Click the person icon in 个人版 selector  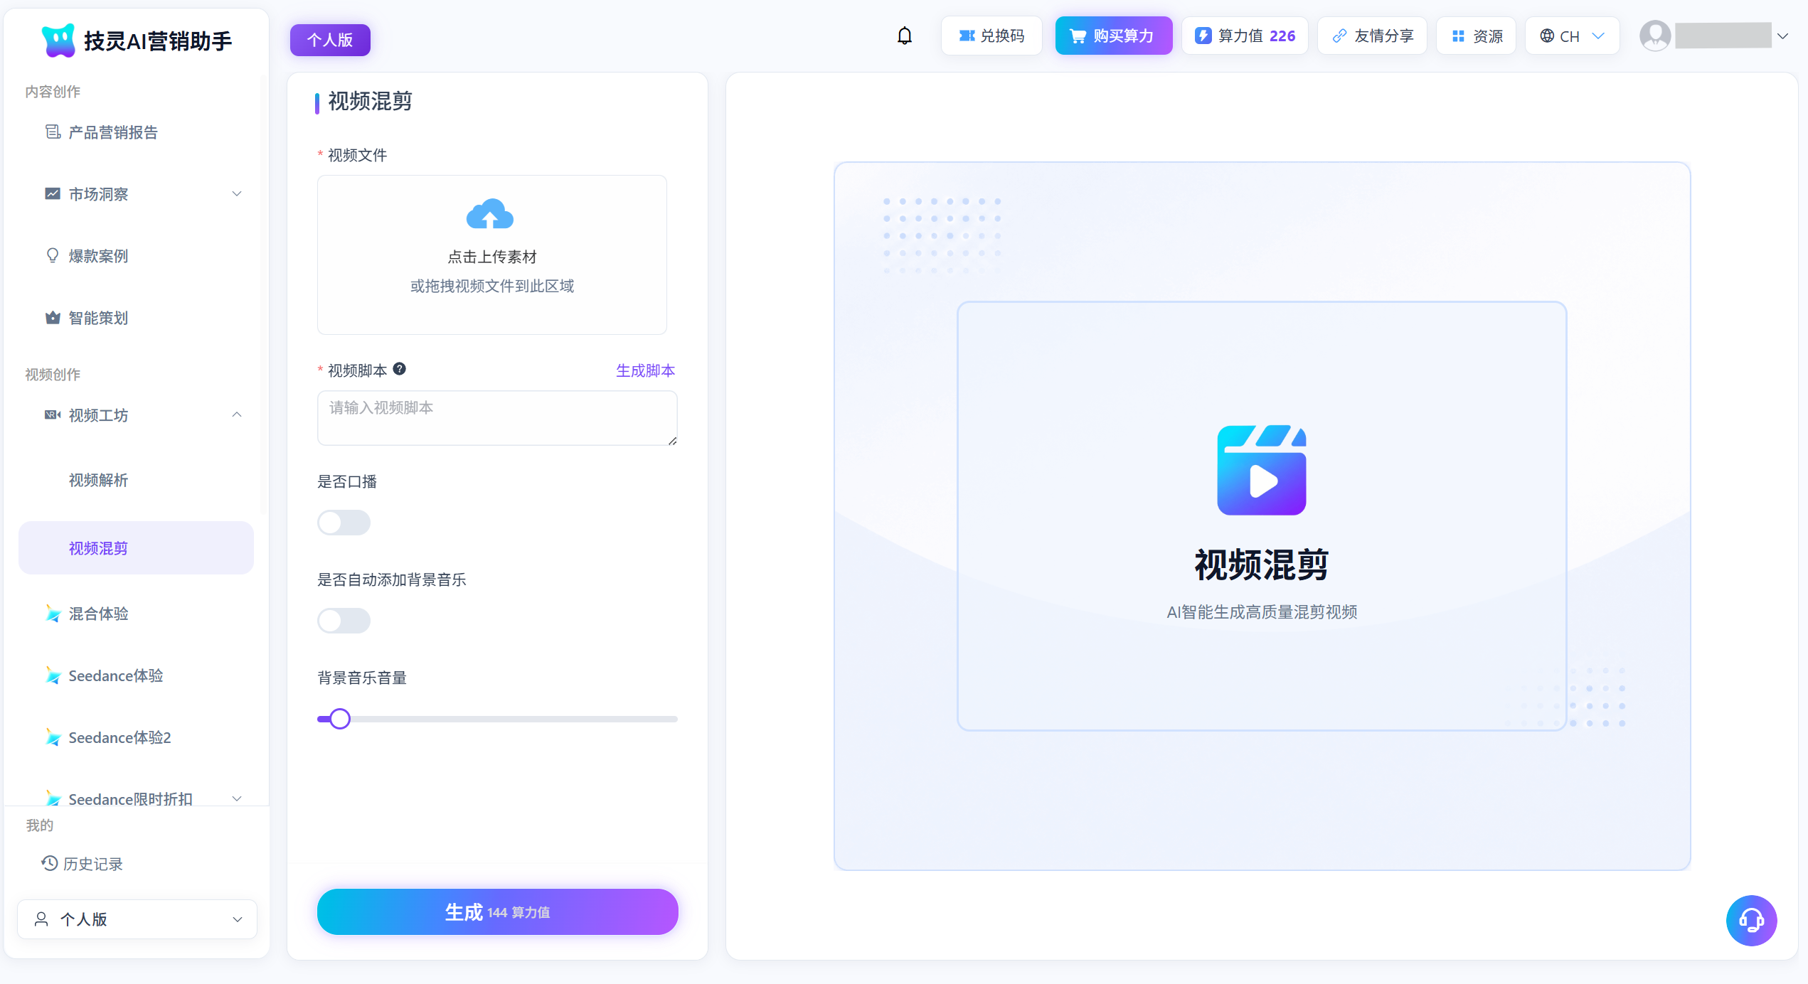point(41,919)
